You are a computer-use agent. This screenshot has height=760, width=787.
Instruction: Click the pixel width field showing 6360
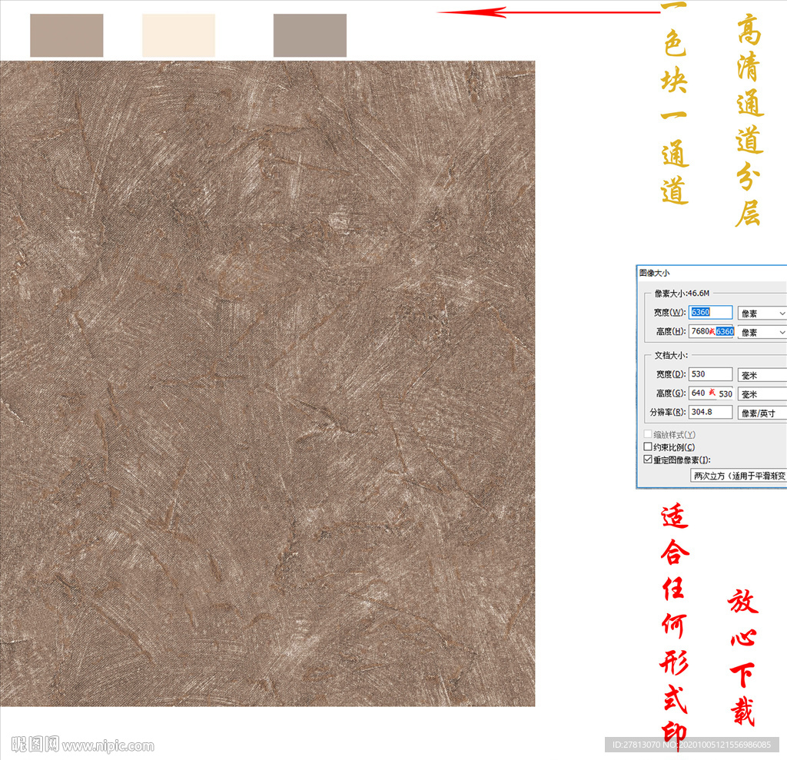[710, 312]
